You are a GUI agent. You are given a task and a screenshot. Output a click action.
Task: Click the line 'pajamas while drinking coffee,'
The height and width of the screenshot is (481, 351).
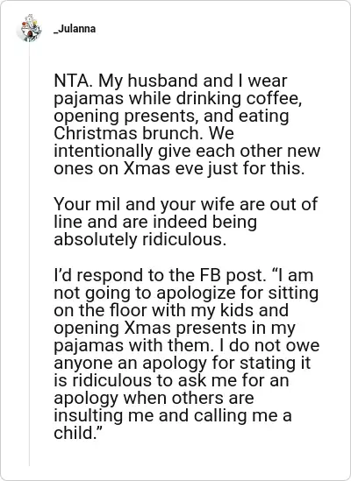[x=178, y=98]
